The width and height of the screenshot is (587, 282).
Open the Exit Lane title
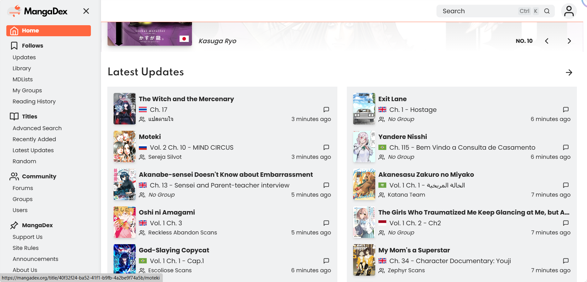[393, 99]
